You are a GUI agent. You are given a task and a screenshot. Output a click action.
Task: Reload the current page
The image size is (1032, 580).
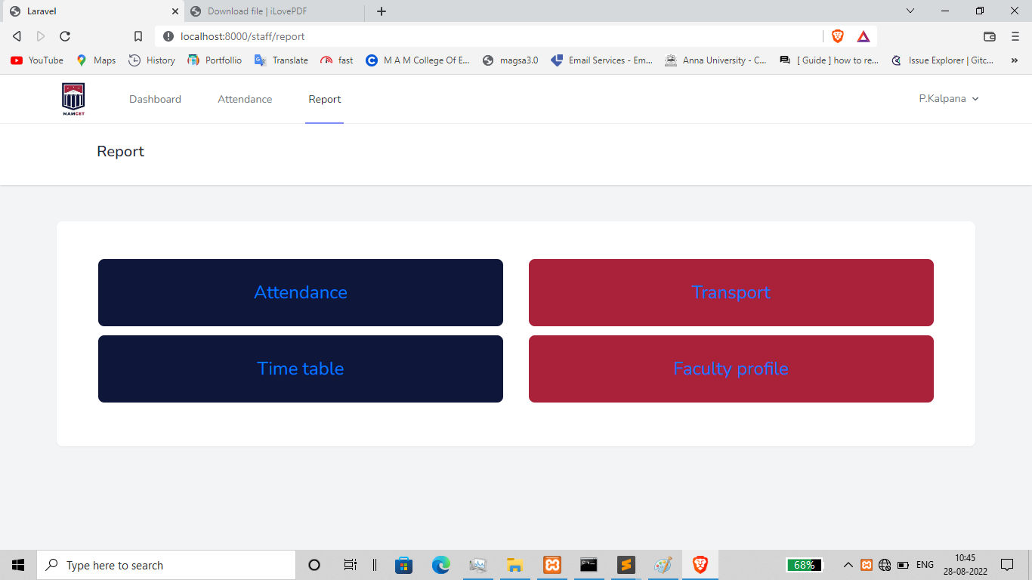click(65, 35)
